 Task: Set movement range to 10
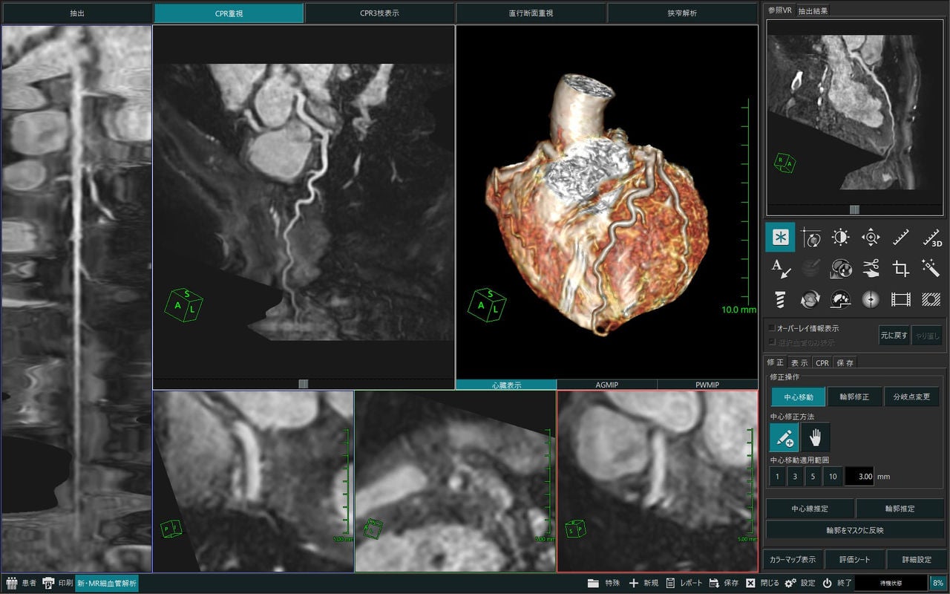[833, 476]
